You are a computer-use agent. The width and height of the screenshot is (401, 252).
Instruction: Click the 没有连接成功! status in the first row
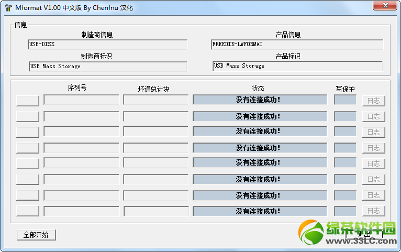pos(260,100)
